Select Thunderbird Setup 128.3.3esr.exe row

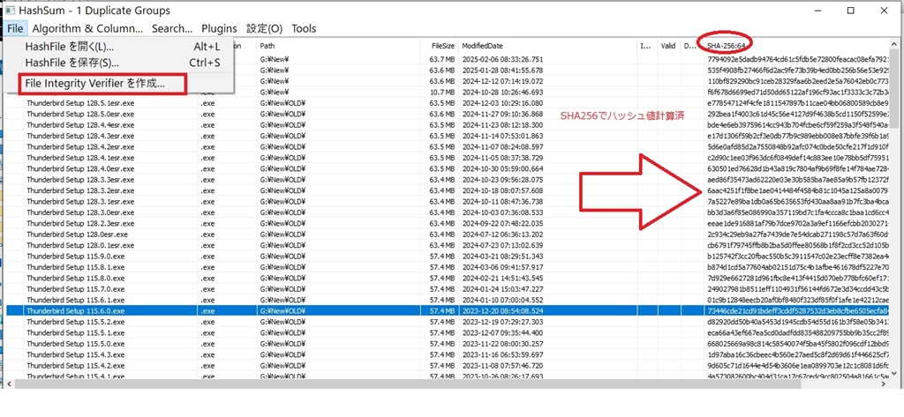tap(449, 180)
